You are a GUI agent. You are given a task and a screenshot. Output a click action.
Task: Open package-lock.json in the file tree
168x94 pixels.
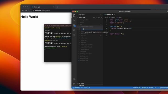(x=86, y=54)
